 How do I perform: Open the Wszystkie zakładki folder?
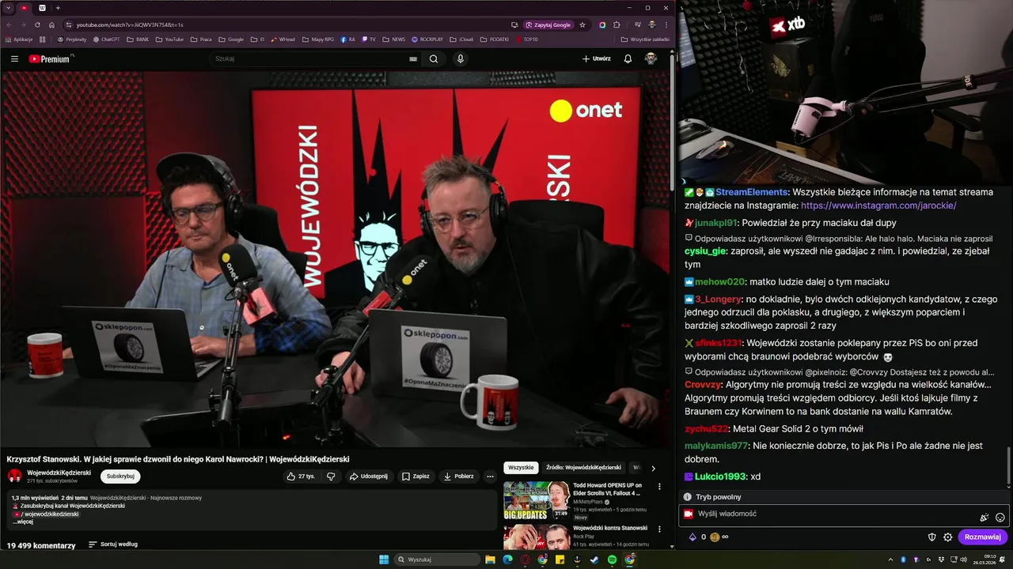(645, 39)
